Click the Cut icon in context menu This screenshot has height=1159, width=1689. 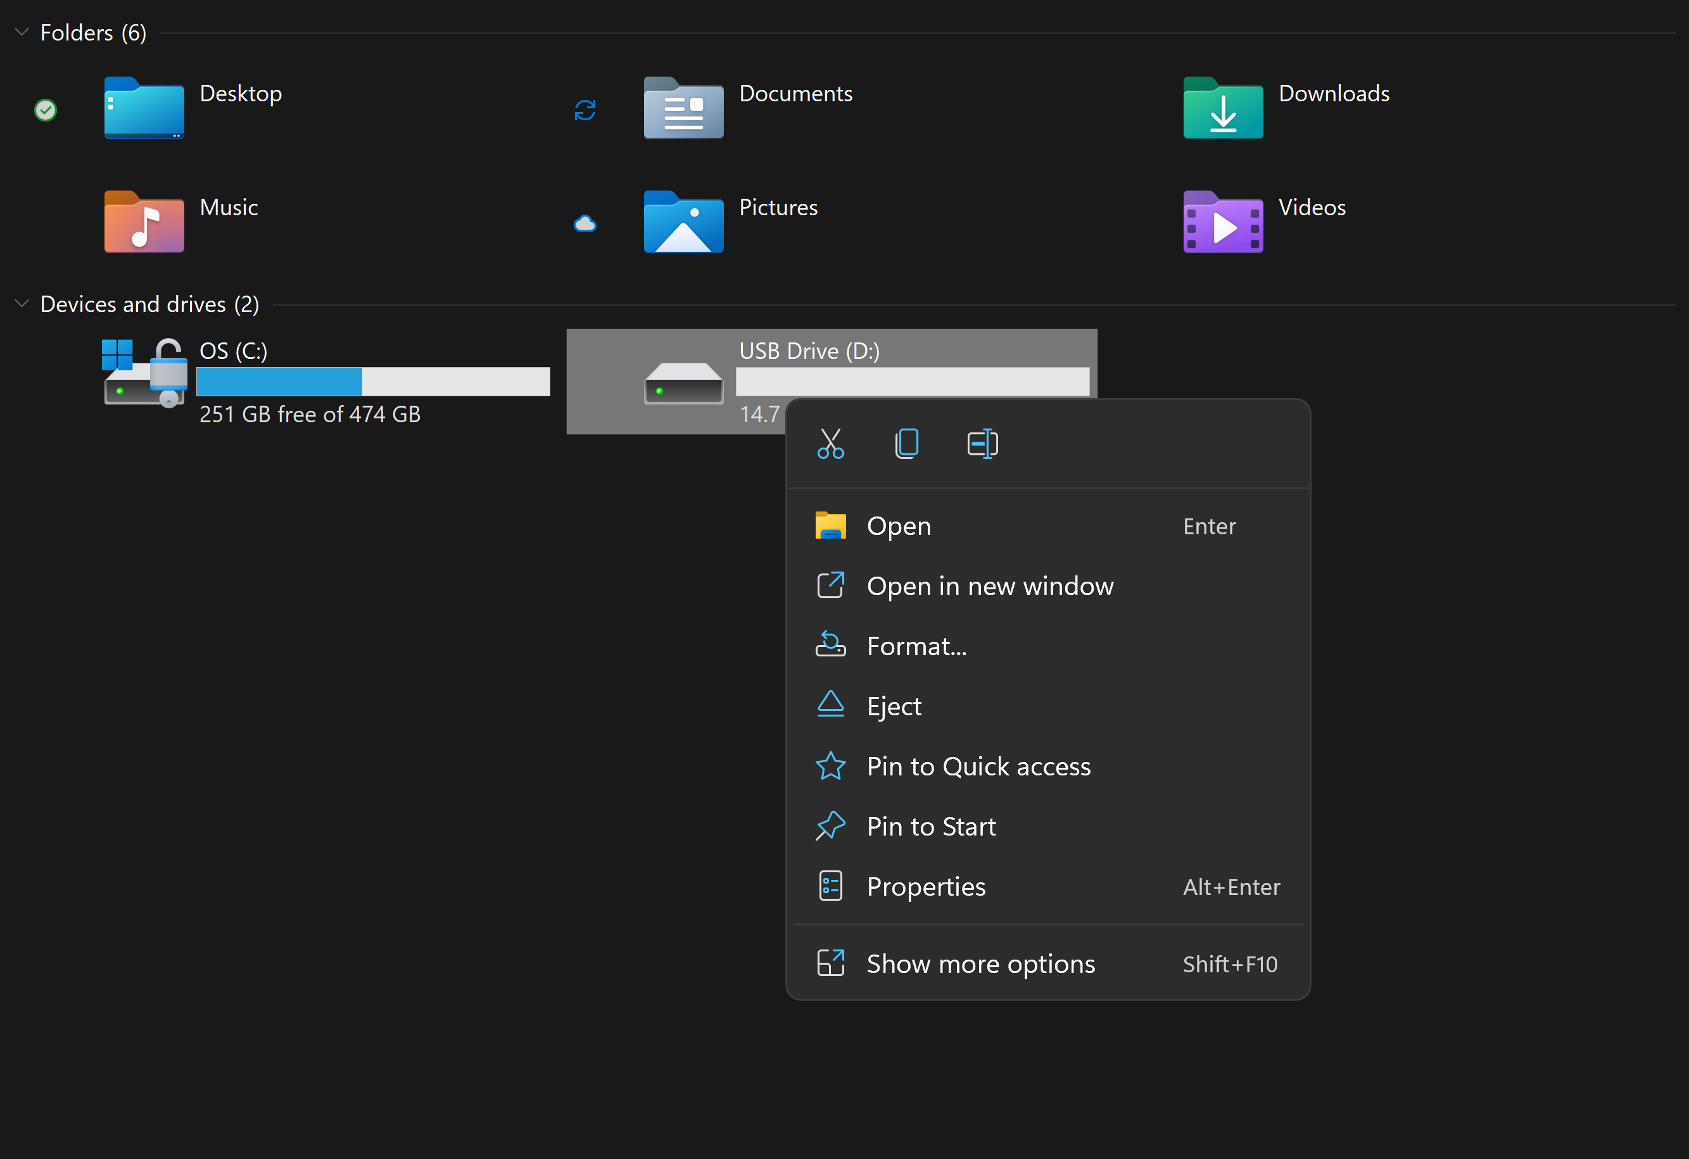[x=830, y=443]
